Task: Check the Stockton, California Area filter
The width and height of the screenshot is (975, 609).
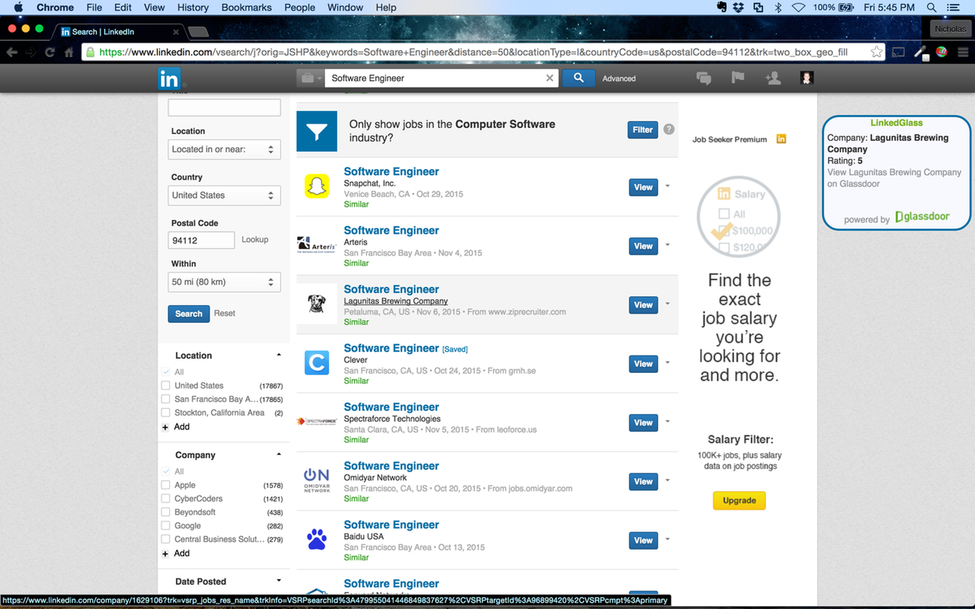Action: coord(166,413)
